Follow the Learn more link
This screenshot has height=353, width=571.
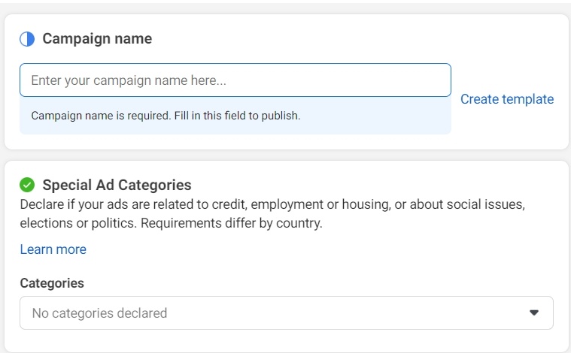tap(53, 249)
